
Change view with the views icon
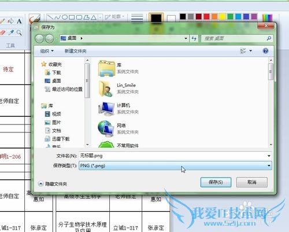243,51
